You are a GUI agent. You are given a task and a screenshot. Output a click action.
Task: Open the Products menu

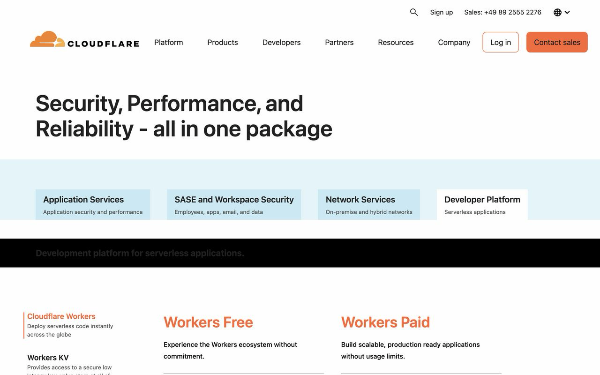(223, 42)
